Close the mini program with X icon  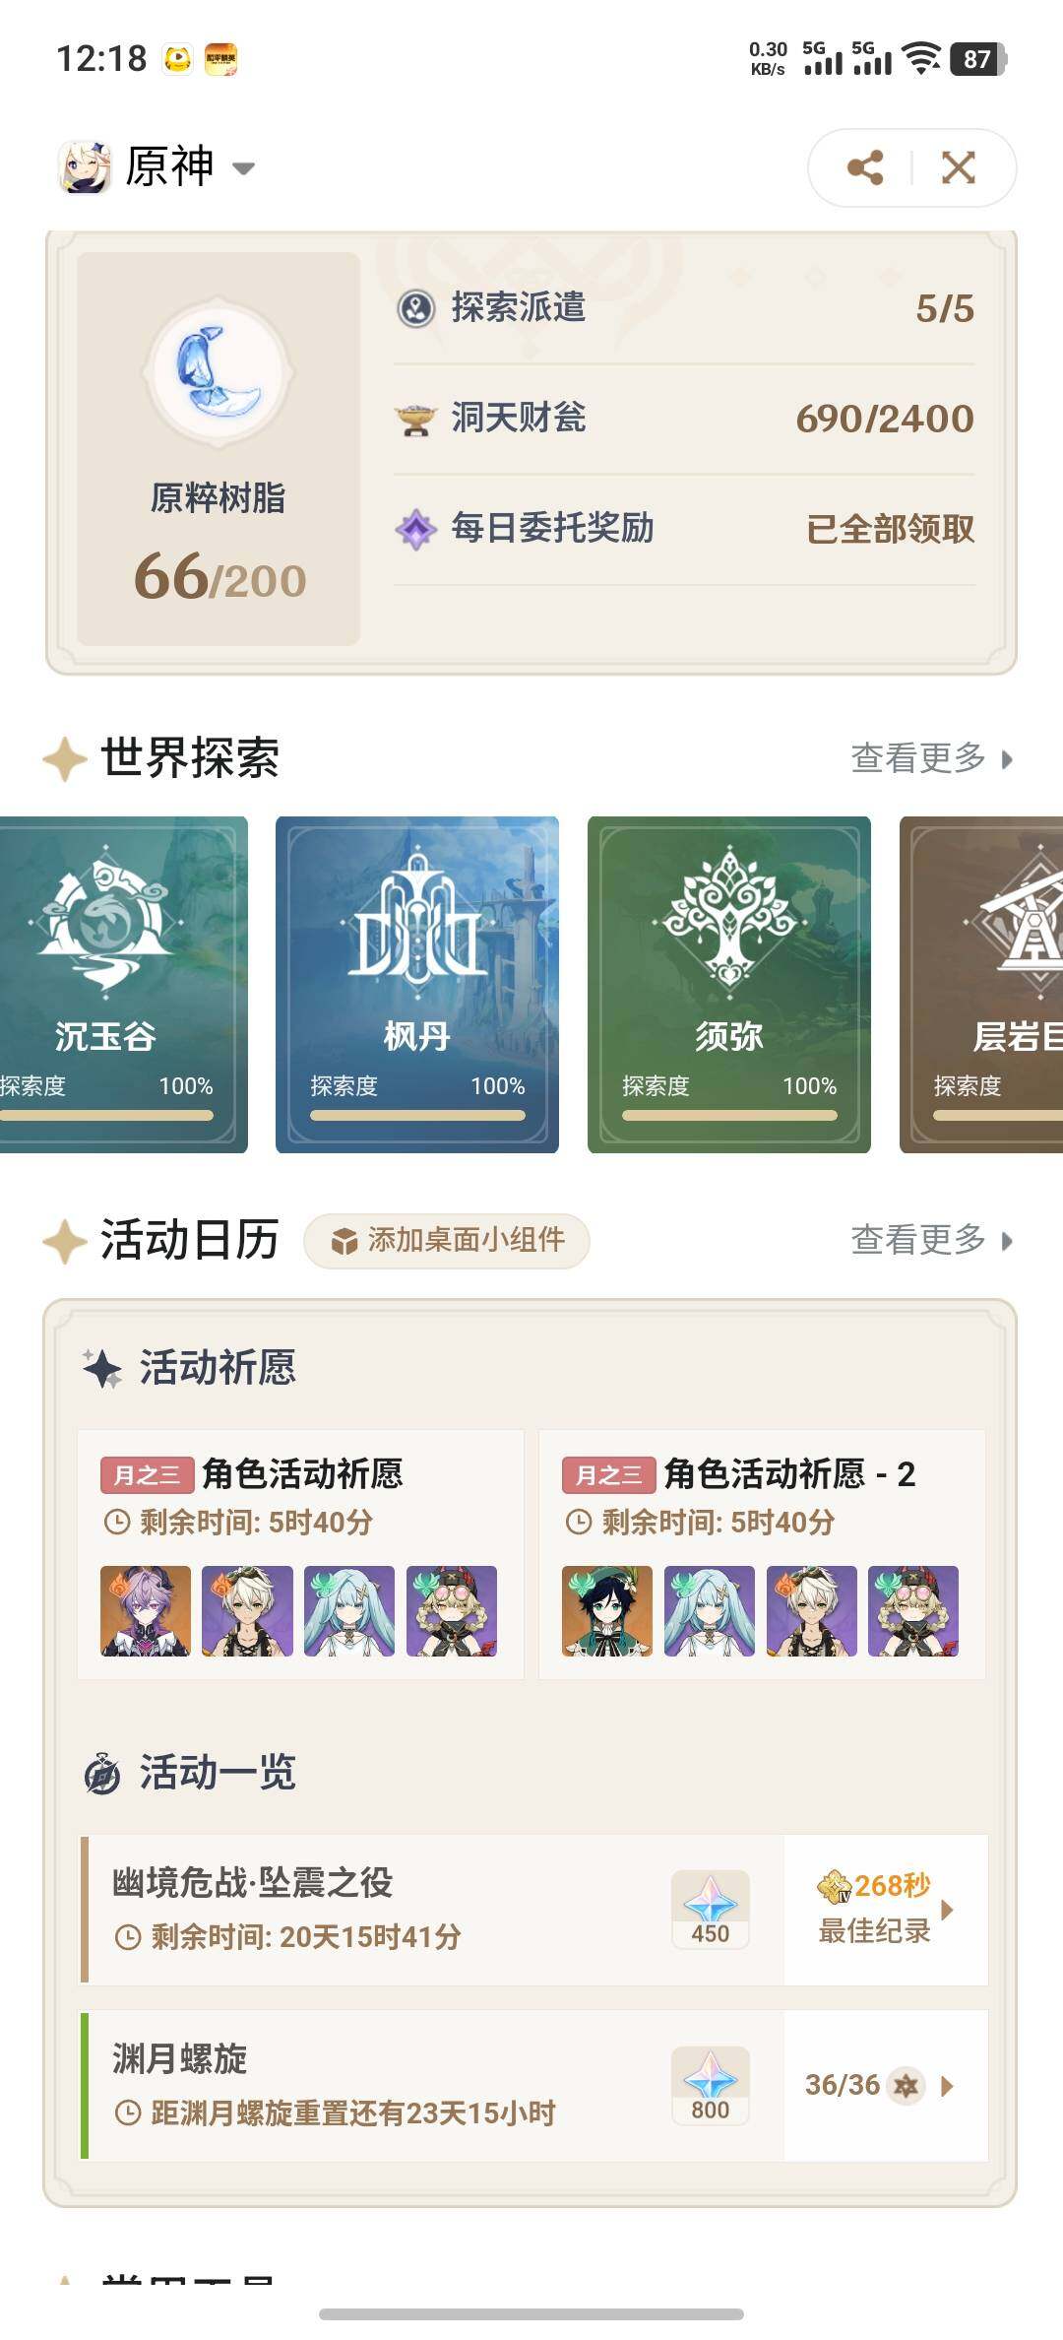(x=958, y=167)
